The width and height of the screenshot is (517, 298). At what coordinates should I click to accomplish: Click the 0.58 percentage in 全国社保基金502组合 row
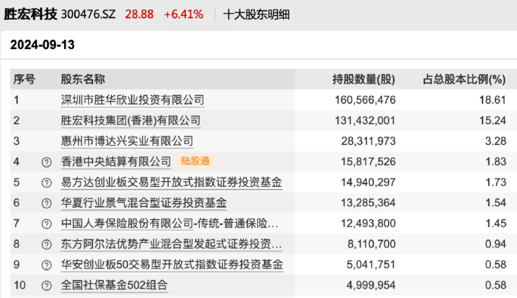(x=496, y=286)
